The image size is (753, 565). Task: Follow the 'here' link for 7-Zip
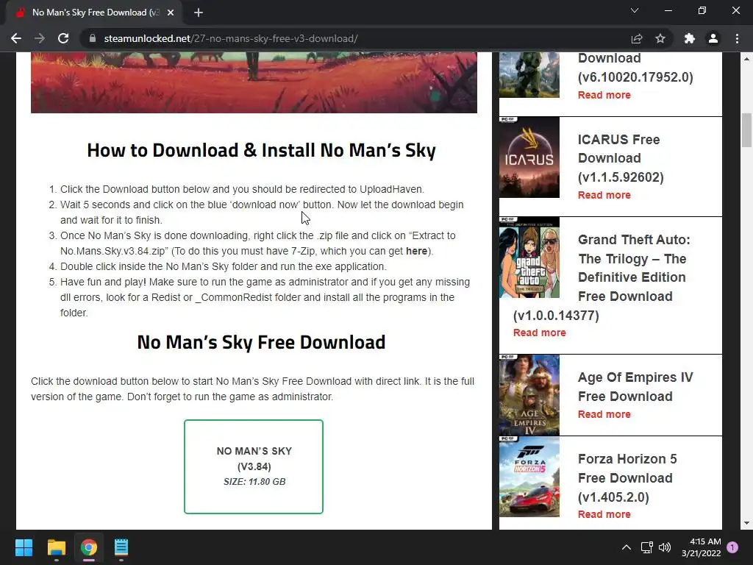416,251
